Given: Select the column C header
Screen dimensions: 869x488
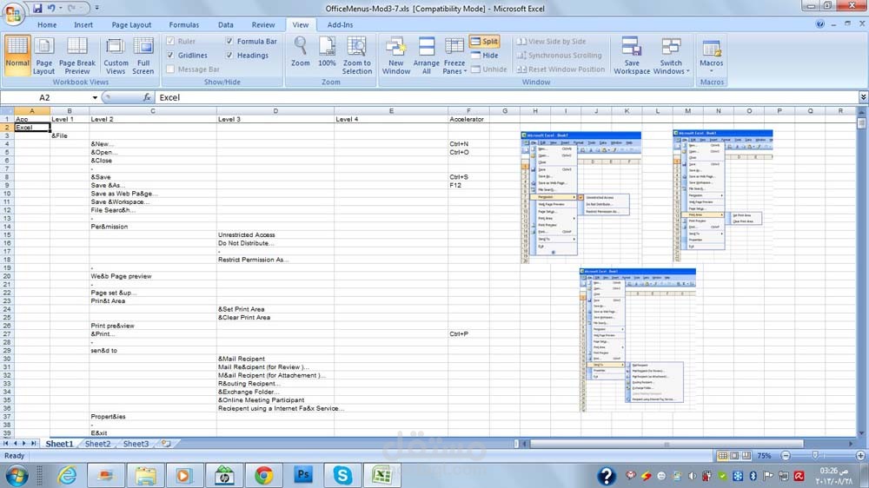Looking at the screenshot, I should point(152,111).
